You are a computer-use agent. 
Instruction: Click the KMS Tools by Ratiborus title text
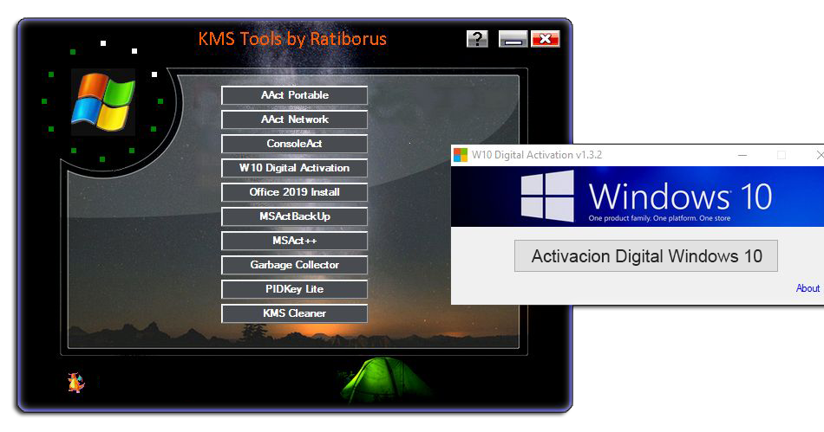point(292,39)
